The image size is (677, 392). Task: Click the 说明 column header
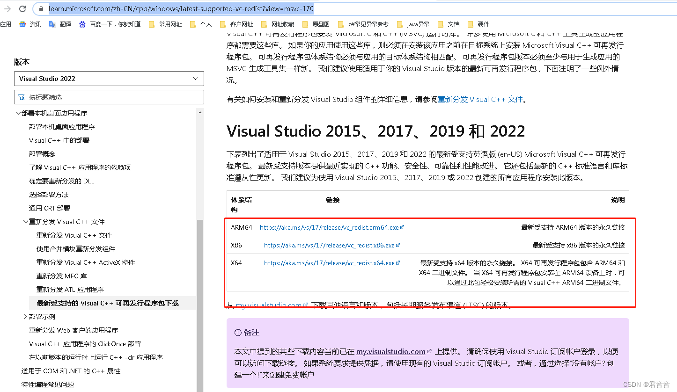(618, 200)
